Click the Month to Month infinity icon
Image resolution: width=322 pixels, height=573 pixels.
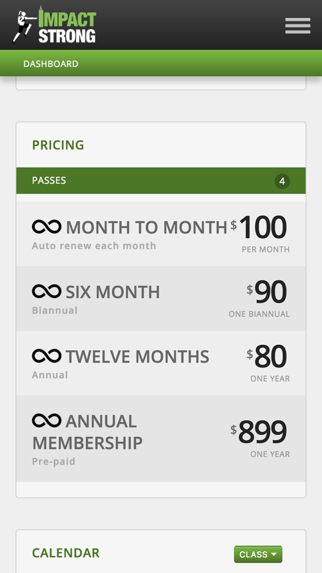[47, 227]
